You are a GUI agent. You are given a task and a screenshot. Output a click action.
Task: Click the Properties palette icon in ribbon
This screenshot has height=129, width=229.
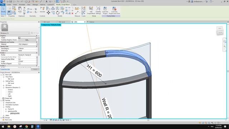coord(9,13)
